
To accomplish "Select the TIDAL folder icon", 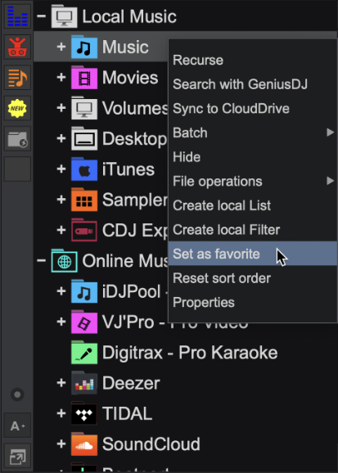I will [x=84, y=413].
